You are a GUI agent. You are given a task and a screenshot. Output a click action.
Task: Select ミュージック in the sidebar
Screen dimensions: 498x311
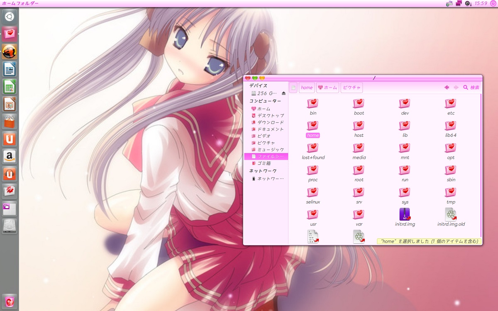[x=270, y=149]
